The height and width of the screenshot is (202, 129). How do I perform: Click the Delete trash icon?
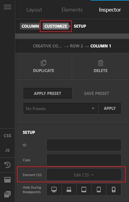tap(100, 63)
